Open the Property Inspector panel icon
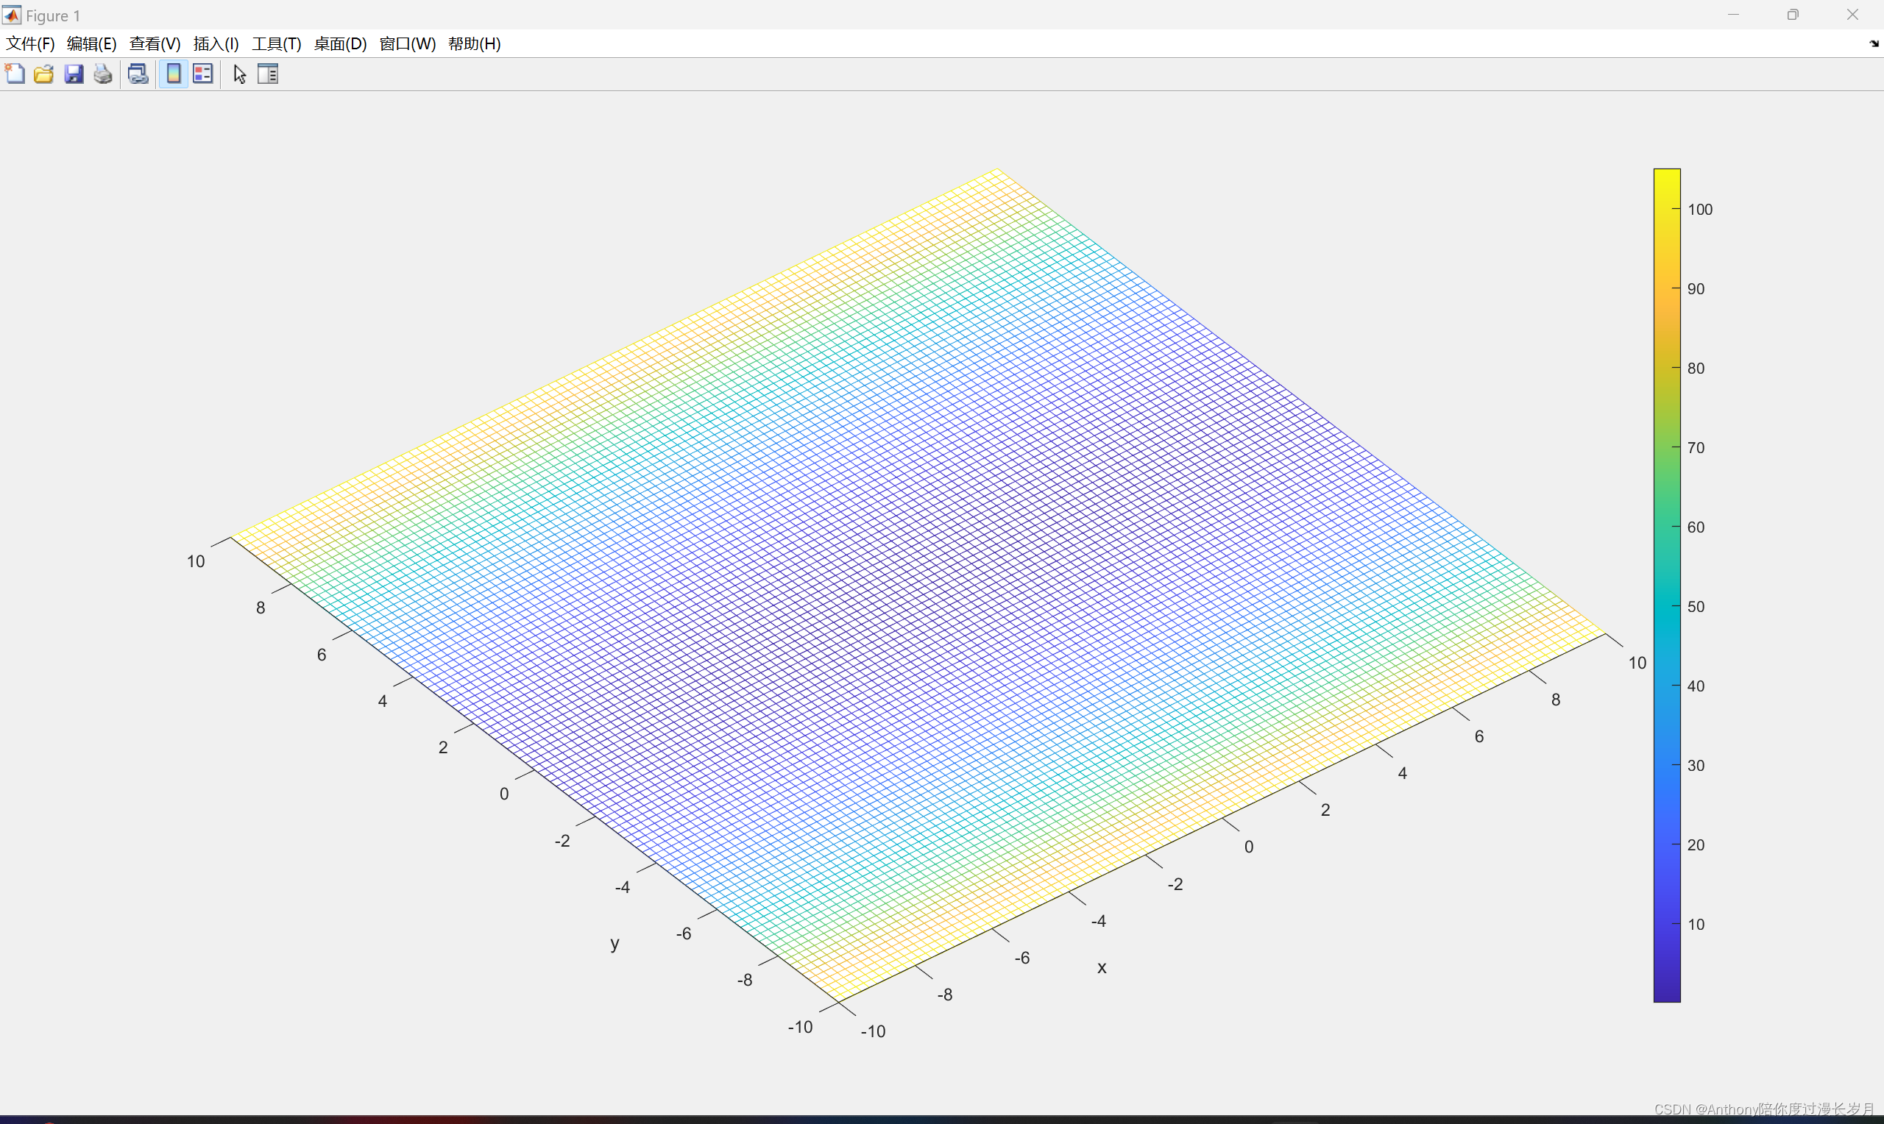Viewport: 1884px width, 1124px height. tap(268, 74)
